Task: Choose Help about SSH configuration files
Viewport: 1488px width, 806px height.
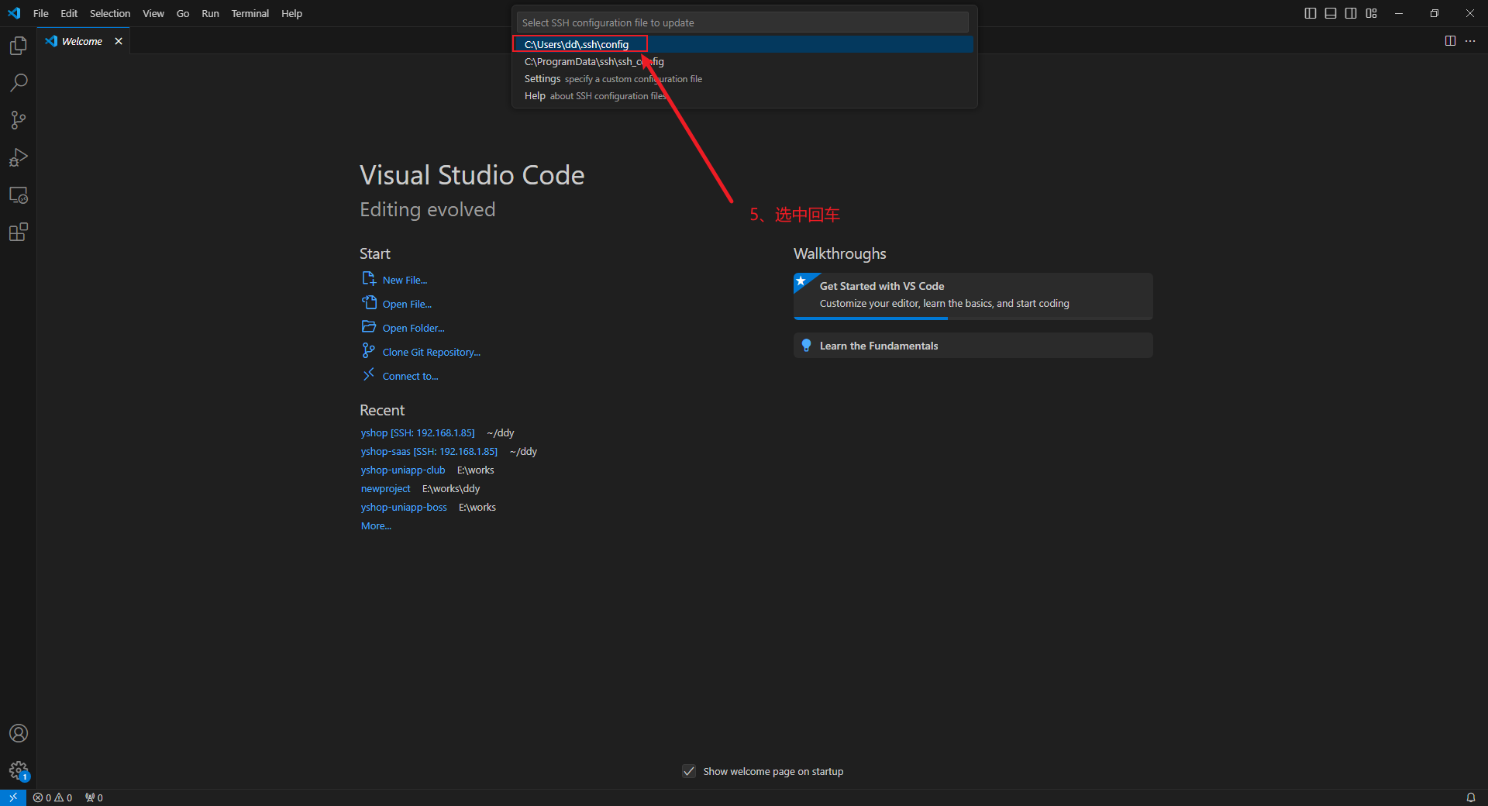Action: [x=742, y=95]
